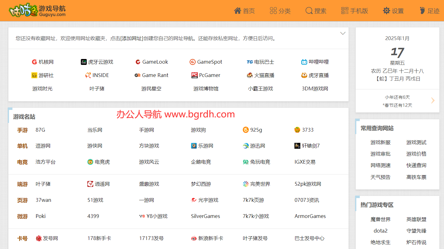This screenshot has height=249, width=444.
Task: Open the 游戏新服 query link
Action: point(381,142)
